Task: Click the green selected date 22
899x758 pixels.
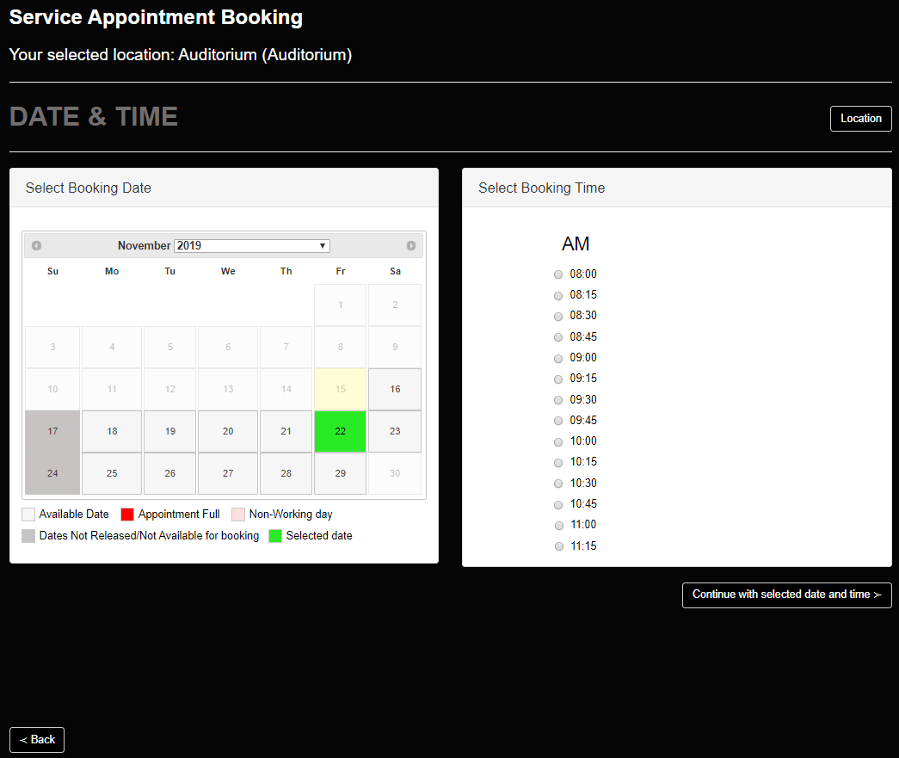Action: (341, 431)
